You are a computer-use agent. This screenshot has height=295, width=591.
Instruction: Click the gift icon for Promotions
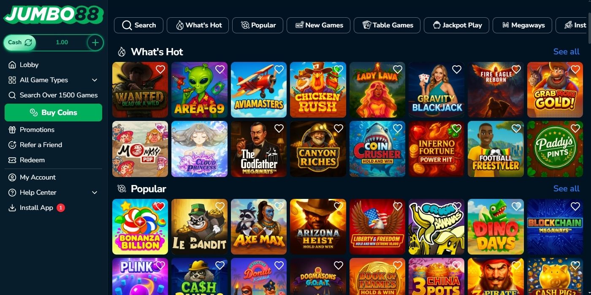coord(12,130)
